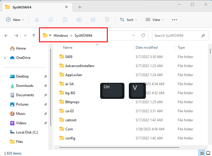212x156 pixels.
Task: Unpin Downloads using its pin icon
Action: click(45, 86)
